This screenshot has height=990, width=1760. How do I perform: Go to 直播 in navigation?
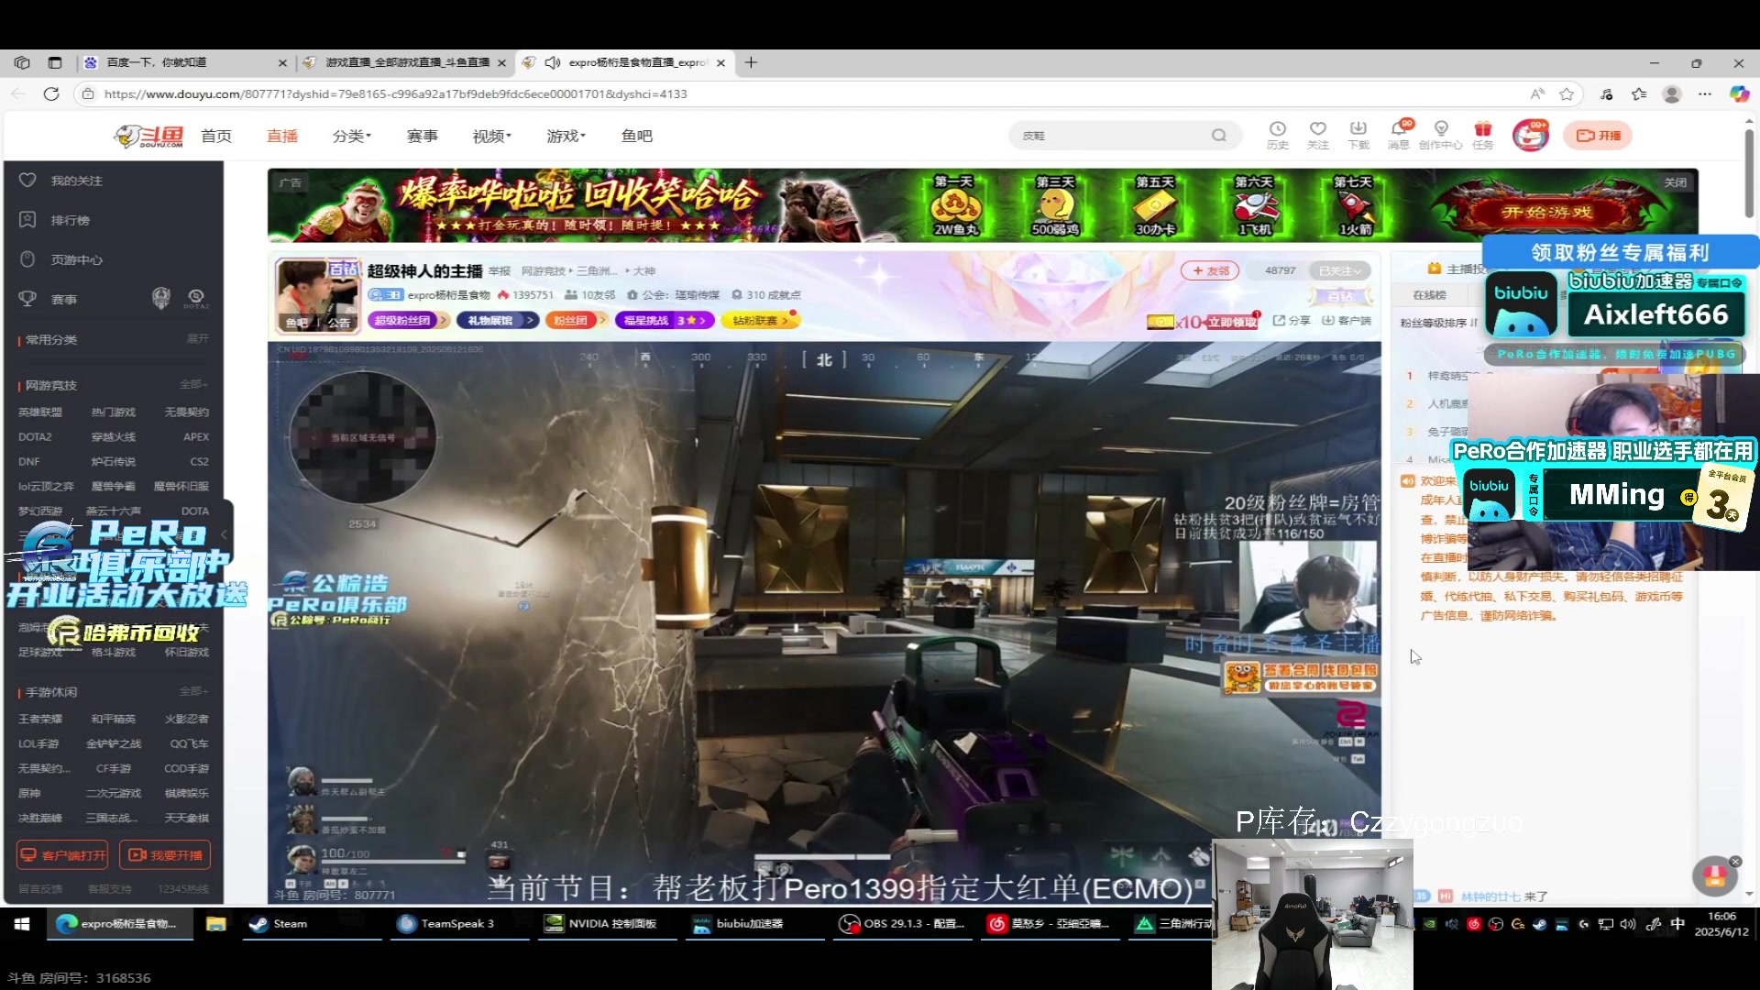point(282,136)
